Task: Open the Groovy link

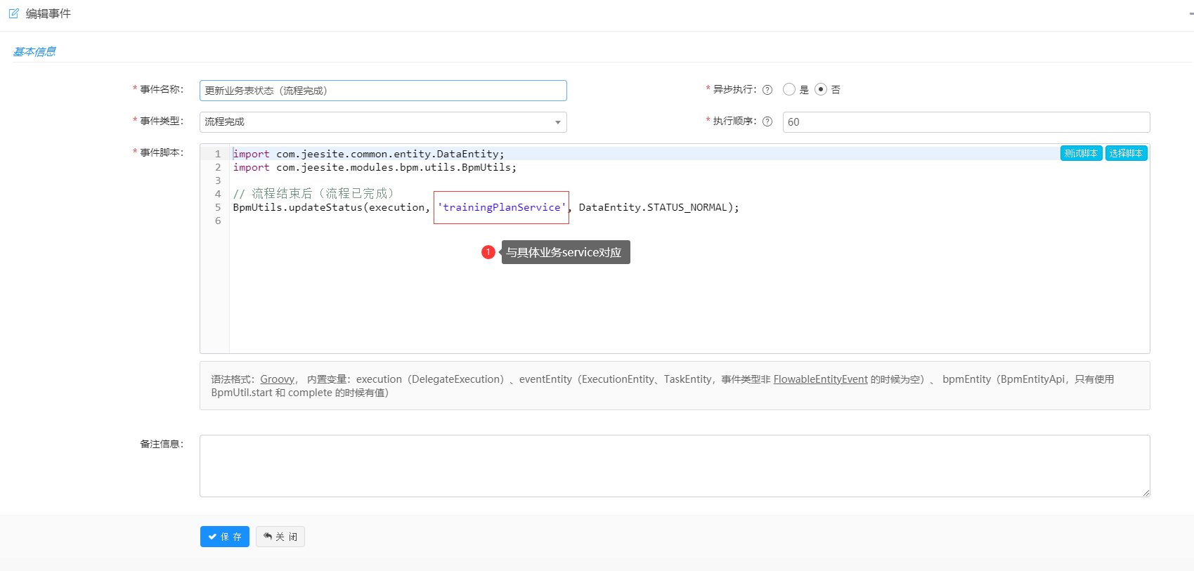Action: (x=277, y=379)
